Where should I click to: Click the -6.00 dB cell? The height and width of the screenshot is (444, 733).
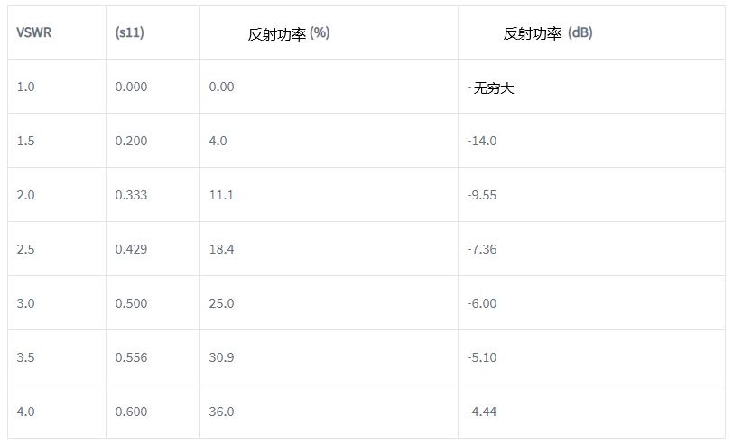[482, 303]
